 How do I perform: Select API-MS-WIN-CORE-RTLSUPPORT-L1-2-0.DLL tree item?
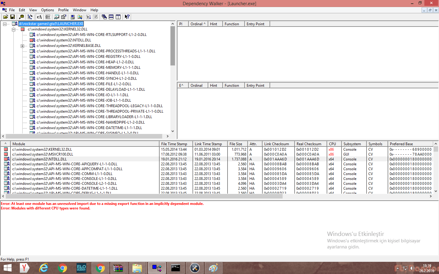pyautogui.click(x=91, y=35)
